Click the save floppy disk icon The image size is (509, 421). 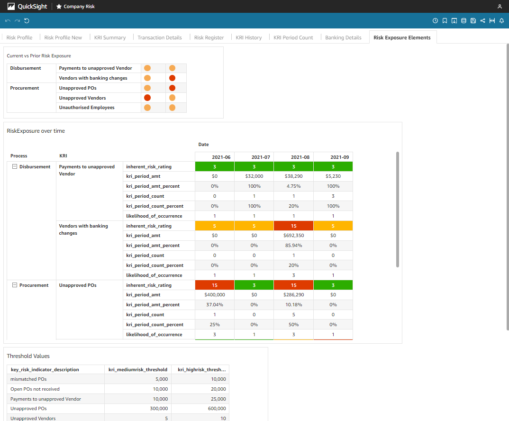(473, 21)
